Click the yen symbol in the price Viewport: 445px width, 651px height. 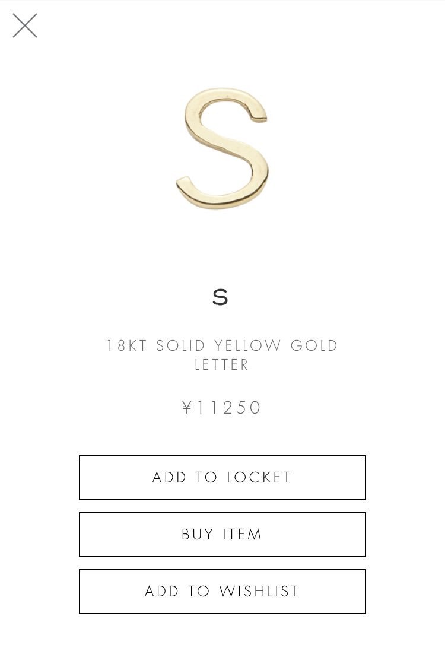click(x=187, y=408)
